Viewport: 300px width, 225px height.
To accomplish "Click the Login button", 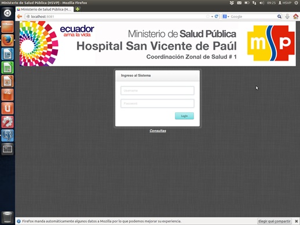I will tap(184, 116).
